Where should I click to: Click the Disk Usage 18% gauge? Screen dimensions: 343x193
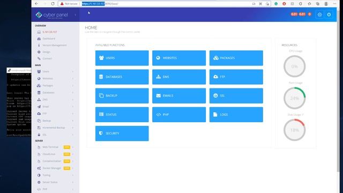(x=294, y=130)
